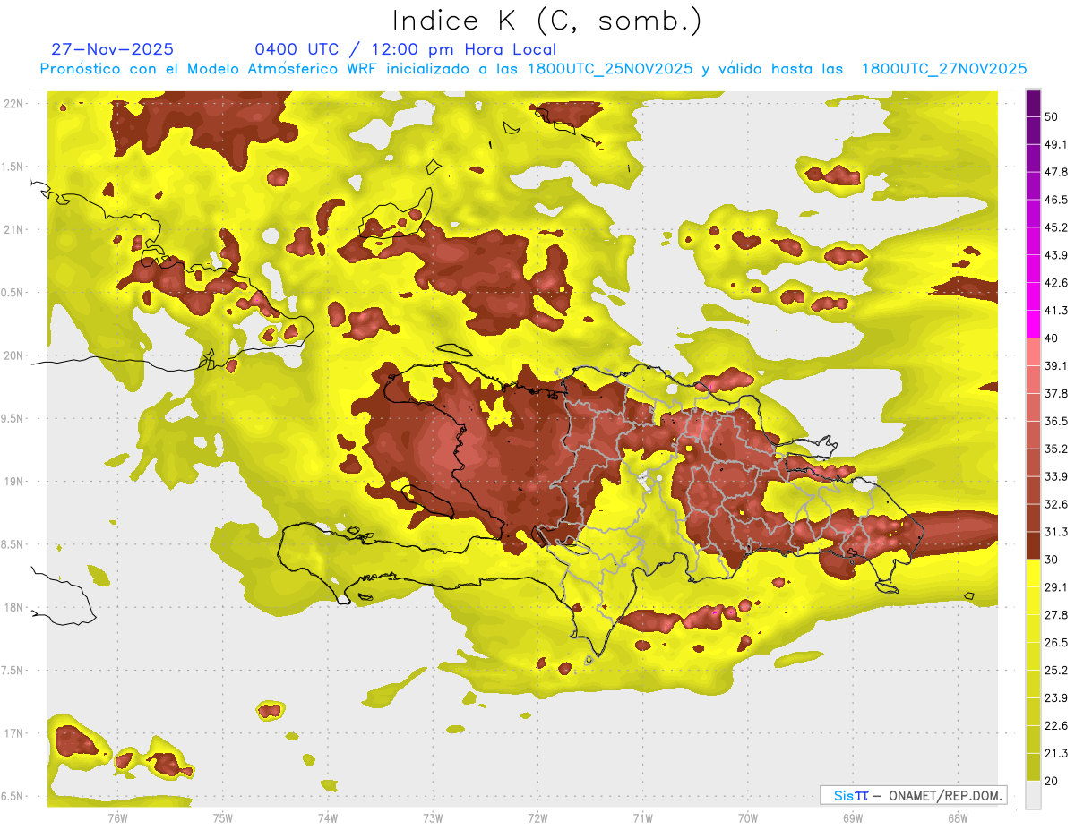Viewport: 1075px width, 830px height.
Task: Click the "75W" longitude axis label
Action: pos(222,817)
